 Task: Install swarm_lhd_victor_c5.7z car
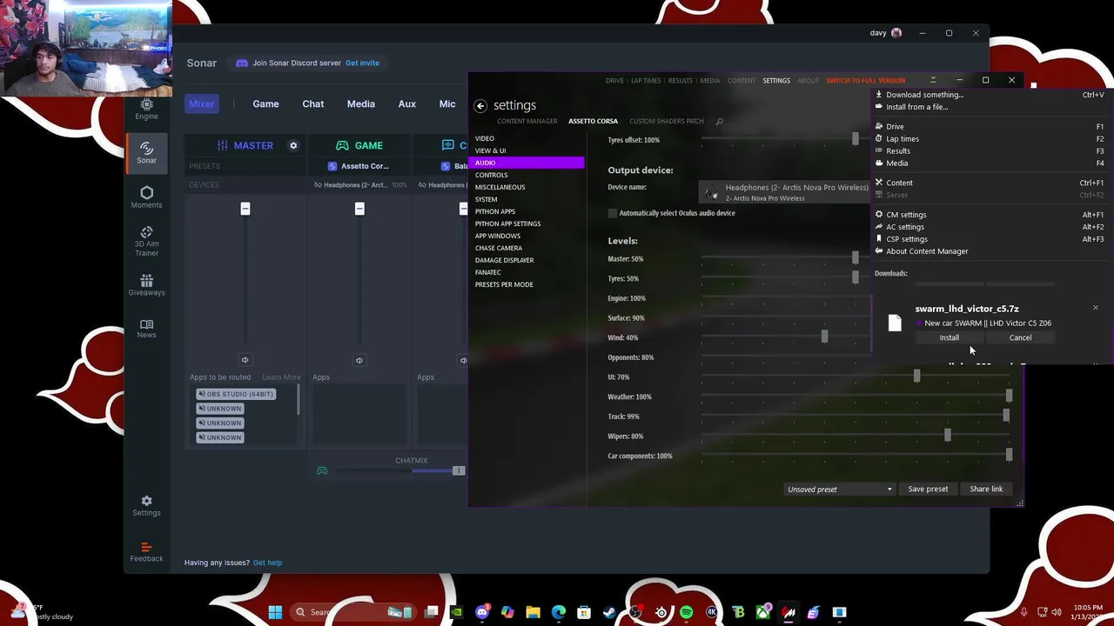coord(950,337)
